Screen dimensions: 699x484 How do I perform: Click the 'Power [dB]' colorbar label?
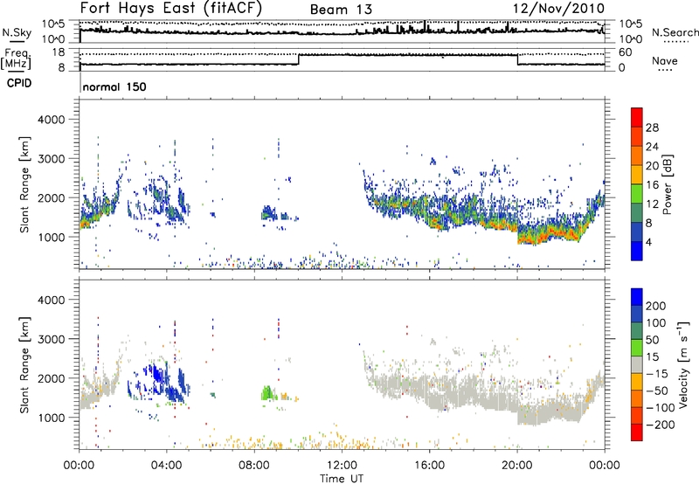[x=667, y=184]
